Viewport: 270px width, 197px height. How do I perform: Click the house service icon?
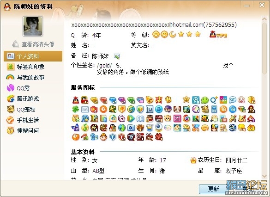85,137
